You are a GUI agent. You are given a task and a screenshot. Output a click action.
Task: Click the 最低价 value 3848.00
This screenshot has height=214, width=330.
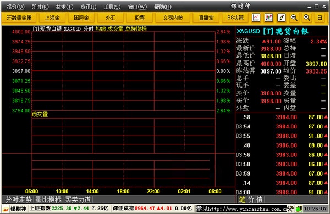[271, 57]
